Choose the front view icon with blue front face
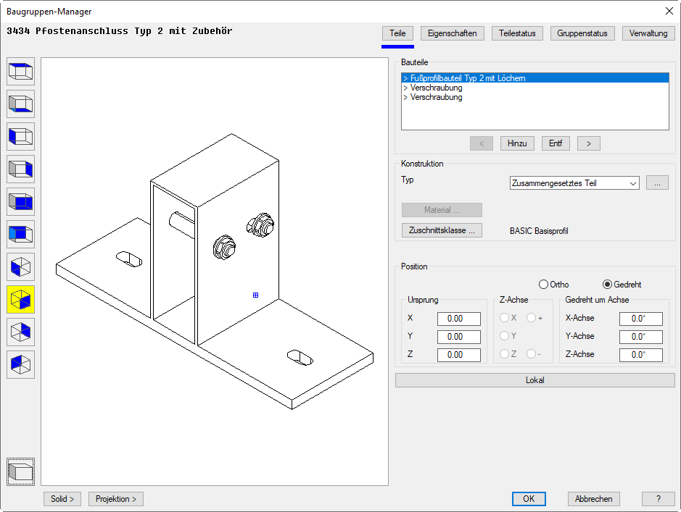Screen dimensions: 681x512 (20, 202)
